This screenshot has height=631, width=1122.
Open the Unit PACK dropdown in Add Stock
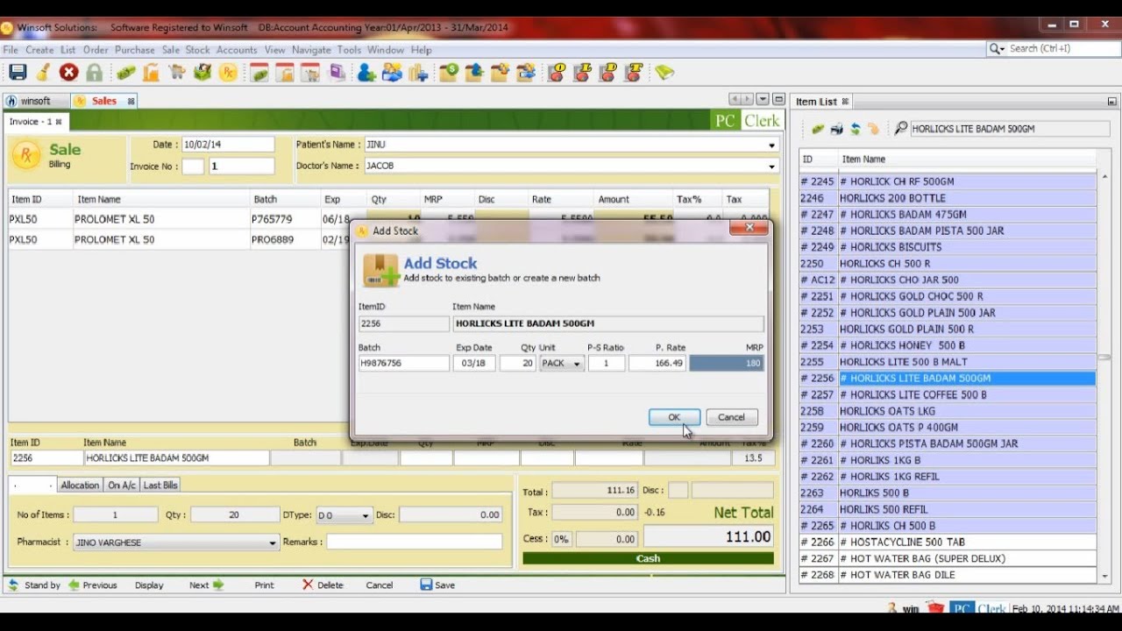point(577,363)
